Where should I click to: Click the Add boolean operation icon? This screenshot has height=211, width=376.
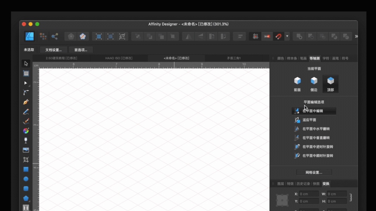point(299,37)
